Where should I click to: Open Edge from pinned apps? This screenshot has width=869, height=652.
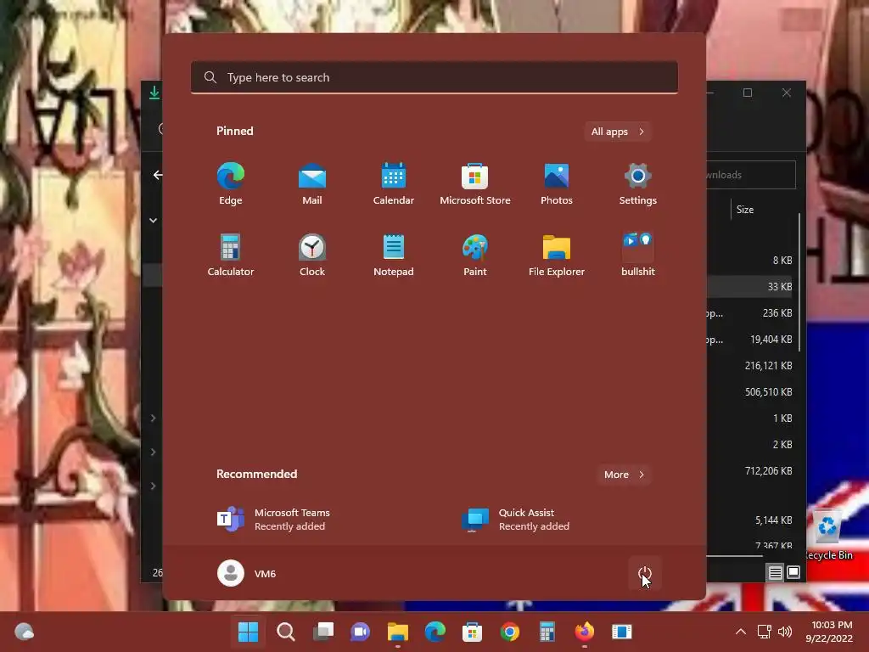[231, 183]
